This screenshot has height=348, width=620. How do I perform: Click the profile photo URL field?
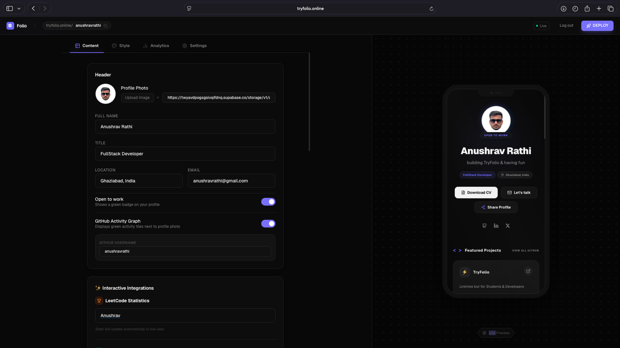tap(219, 98)
